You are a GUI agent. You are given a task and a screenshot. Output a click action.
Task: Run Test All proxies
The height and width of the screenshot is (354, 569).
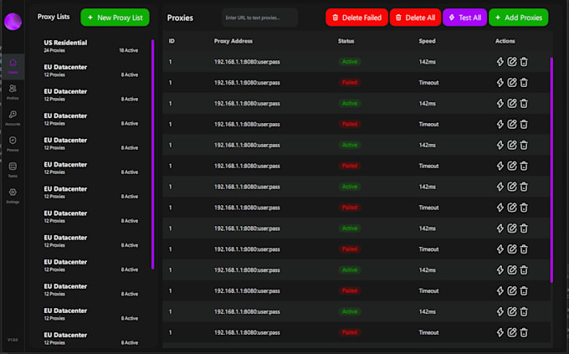(x=465, y=18)
